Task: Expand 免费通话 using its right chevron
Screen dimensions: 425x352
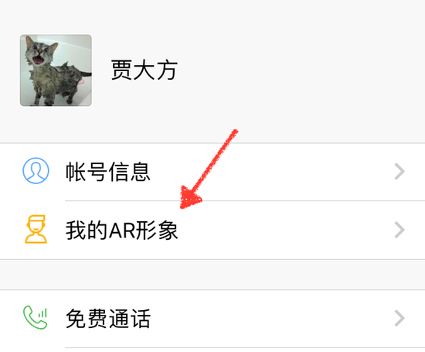Action: coord(399,318)
